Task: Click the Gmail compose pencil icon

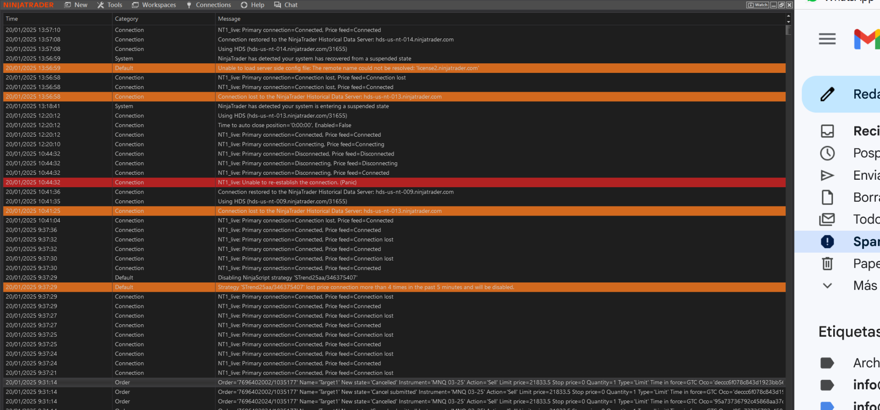Action: point(827,94)
